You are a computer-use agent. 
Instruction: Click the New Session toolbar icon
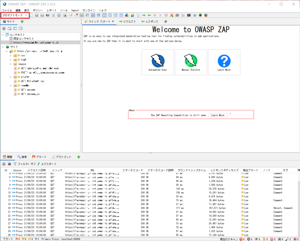click(x=31, y=15)
